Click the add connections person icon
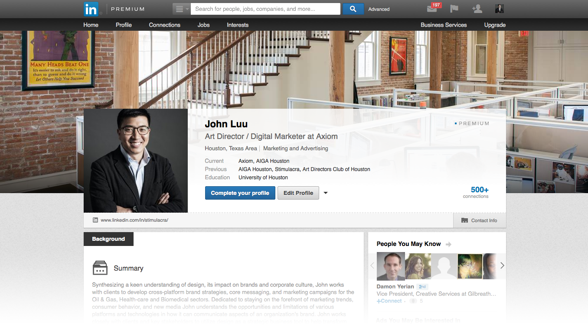This screenshot has width=588, height=333. click(477, 9)
